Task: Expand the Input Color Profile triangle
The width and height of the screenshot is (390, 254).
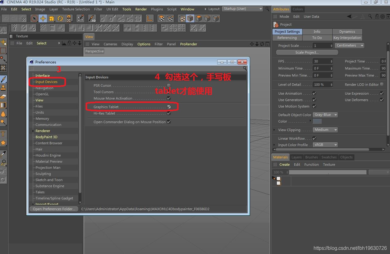Action: (x=274, y=145)
